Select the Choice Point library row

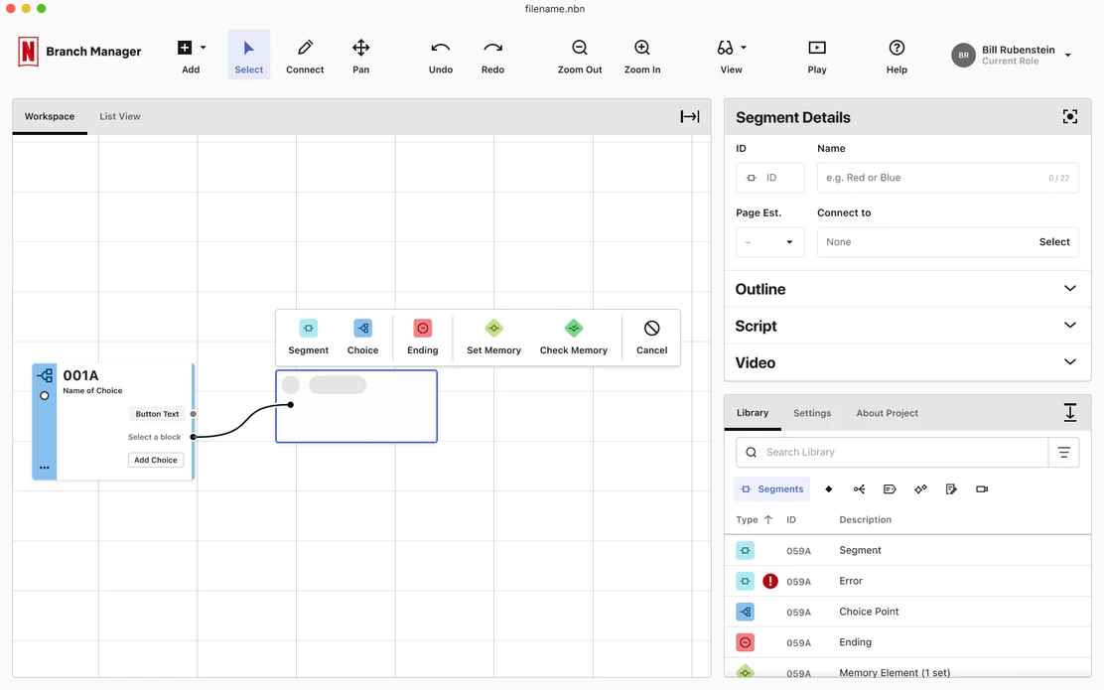(907, 612)
